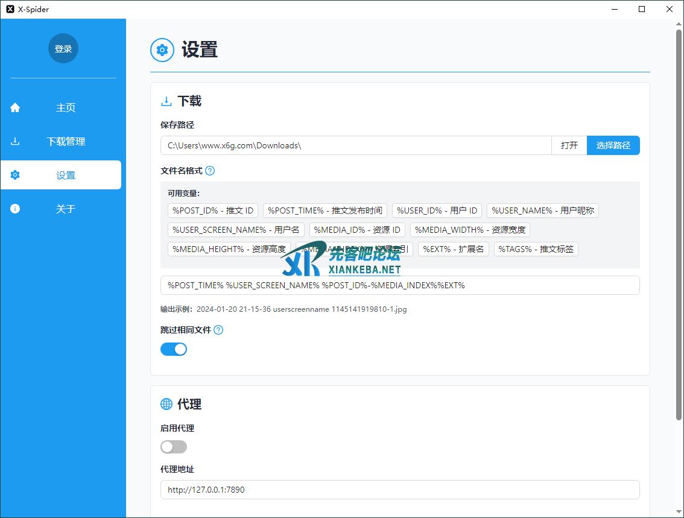Click the vertical scrollbar thumb
Screen dimensions: 684x518
click(x=679, y=223)
